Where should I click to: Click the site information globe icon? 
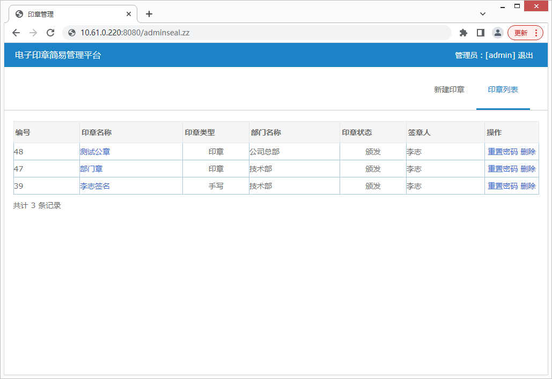click(72, 33)
